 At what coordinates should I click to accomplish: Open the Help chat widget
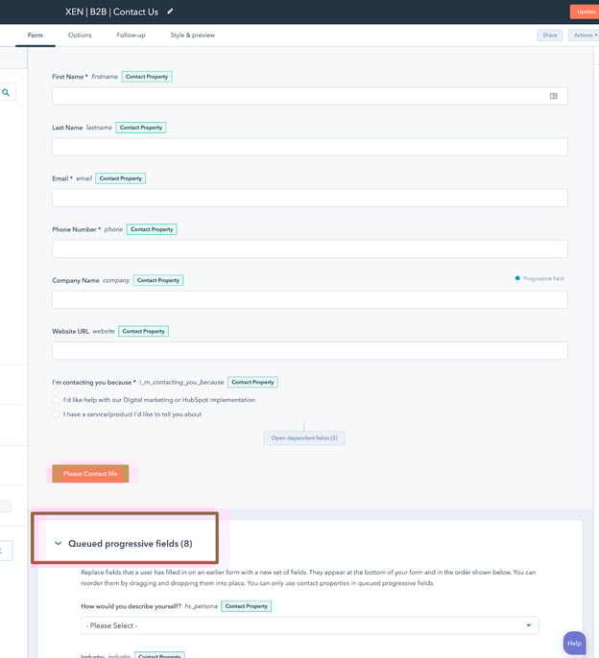click(574, 644)
